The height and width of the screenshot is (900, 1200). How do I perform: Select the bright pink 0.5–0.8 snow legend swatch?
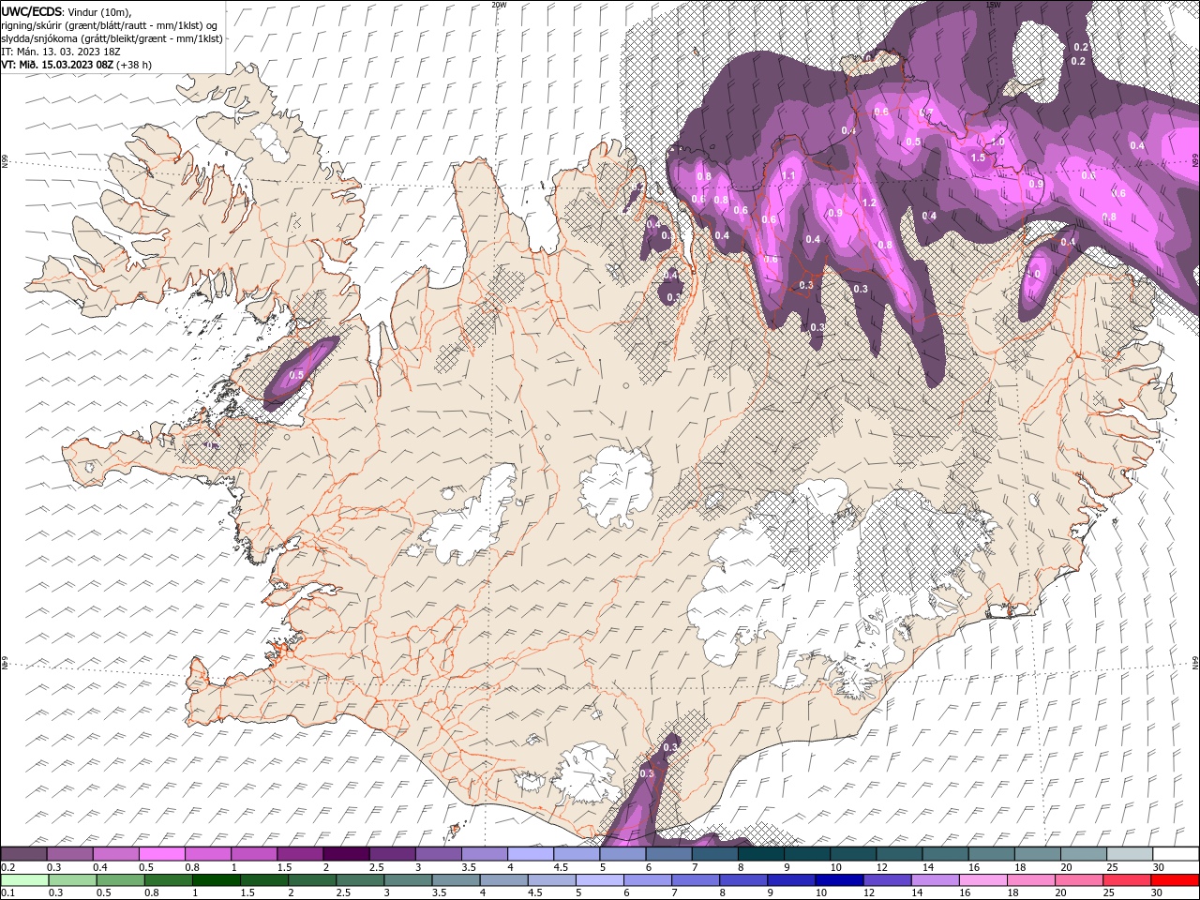coord(161,854)
